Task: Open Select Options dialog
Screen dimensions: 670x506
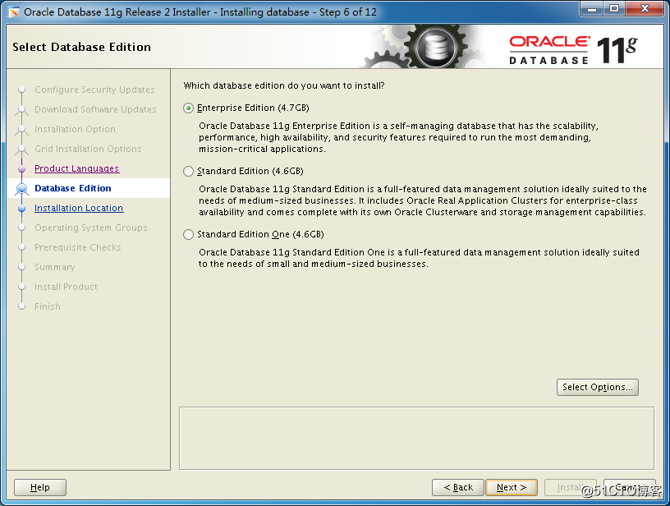Action: click(x=598, y=387)
